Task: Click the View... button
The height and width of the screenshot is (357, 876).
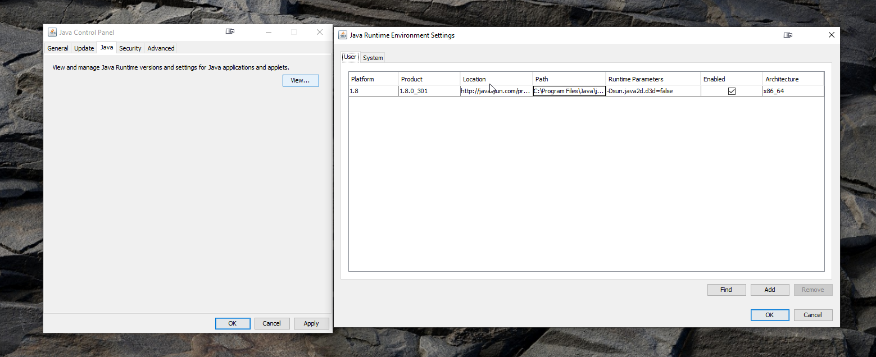Action: click(x=301, y=80)
